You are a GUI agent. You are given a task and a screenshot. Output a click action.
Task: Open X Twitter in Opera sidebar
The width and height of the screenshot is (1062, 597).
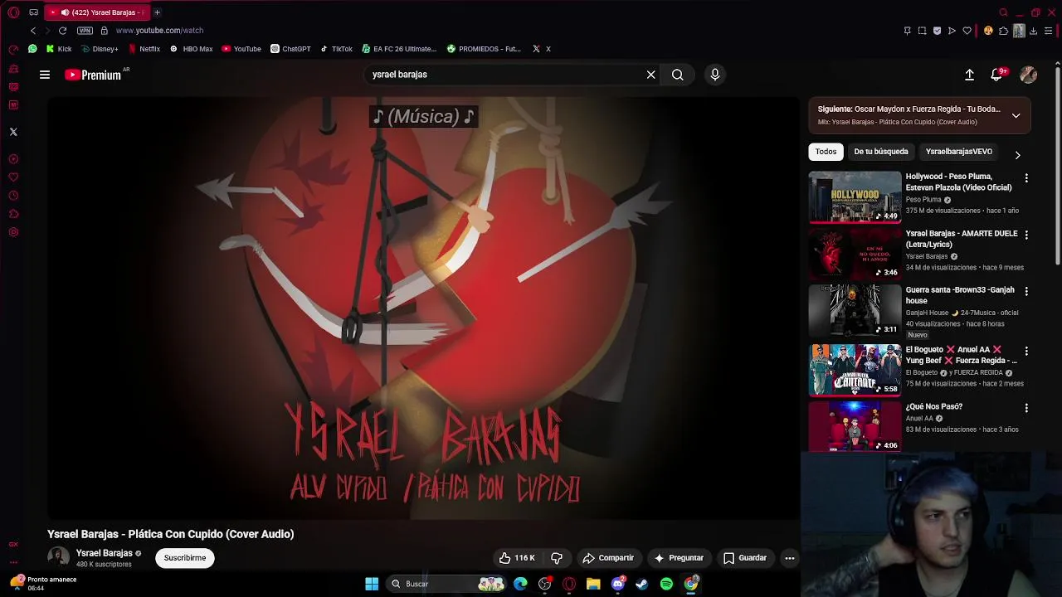coord(13,132)
